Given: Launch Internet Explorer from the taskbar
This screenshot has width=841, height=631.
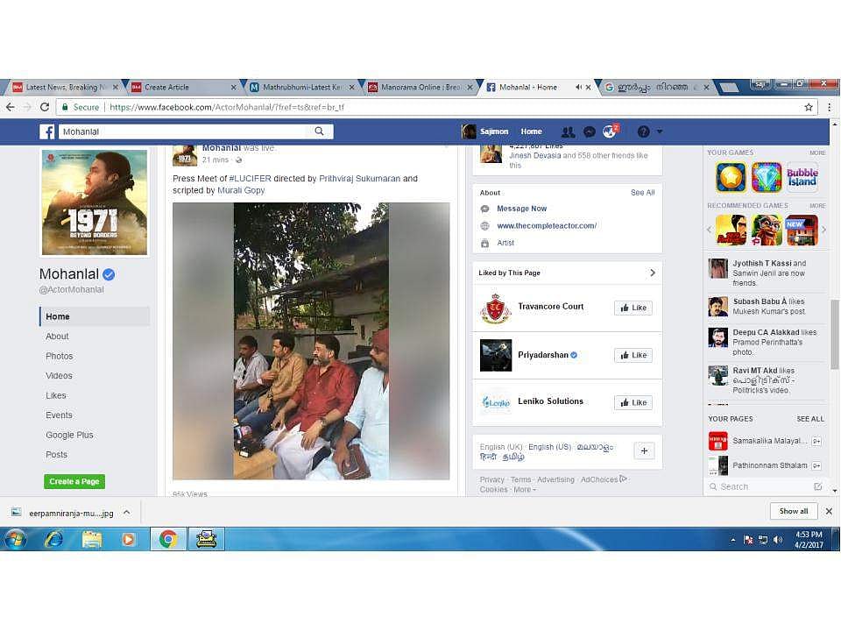Looking at the screenshot, I should 53,539.
